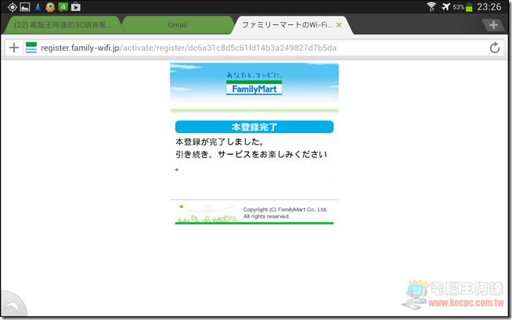Tap the Copyright (C) FamilyMart Co., Ltd. text
This screenshot has height=320, width=512.
click(x=285, y=210)
